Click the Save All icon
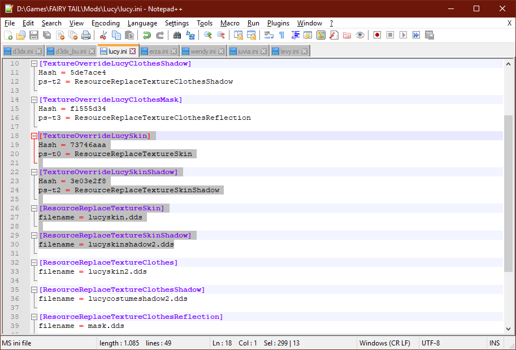This screenshot has width=516, height=350. pos(47,35)
